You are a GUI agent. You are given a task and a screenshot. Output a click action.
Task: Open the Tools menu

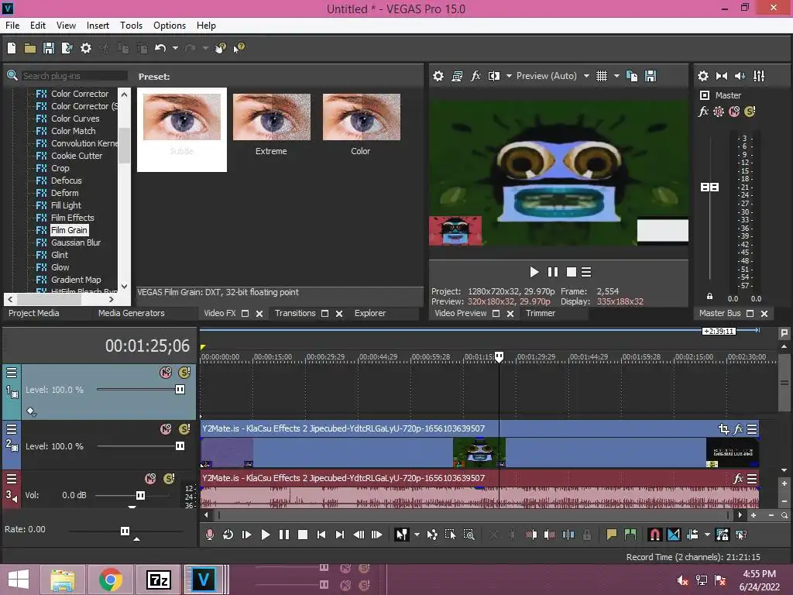tap(131, 26)
